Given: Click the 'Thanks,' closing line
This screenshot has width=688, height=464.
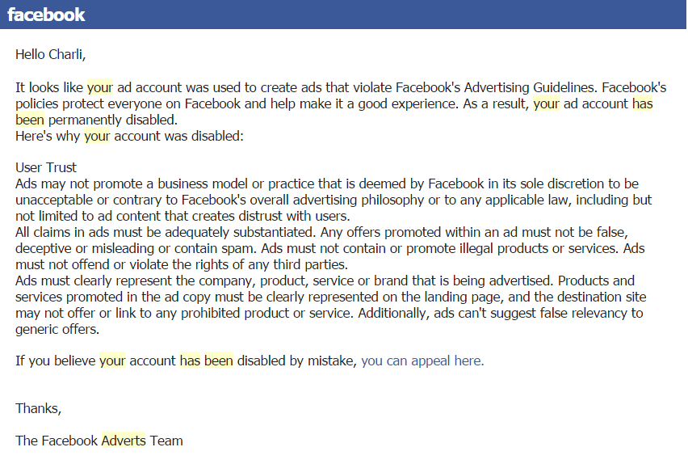Looking at the screenshot, I should click(x=38, y=409).
